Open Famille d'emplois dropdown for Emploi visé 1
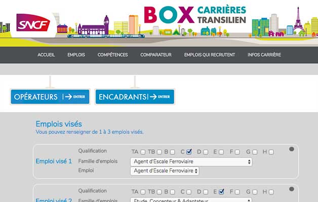 pyautogui.click(x=191, y=162)
